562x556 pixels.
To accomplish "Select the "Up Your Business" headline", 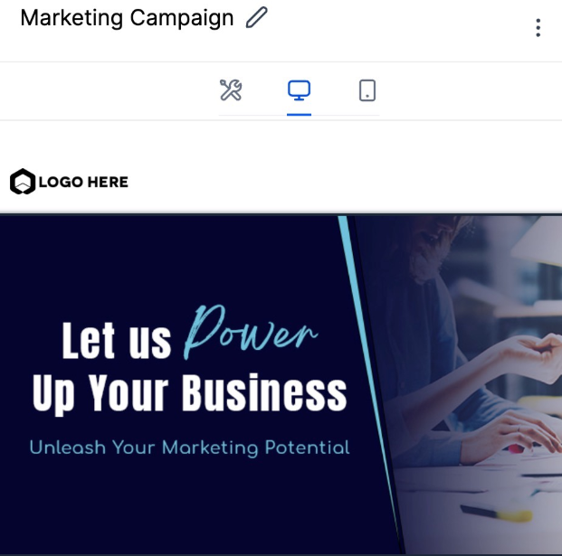I will click(x=190, y=392).
